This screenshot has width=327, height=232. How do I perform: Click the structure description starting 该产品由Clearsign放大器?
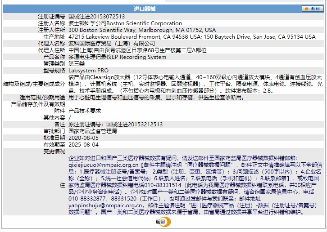[x=195, y=84]
